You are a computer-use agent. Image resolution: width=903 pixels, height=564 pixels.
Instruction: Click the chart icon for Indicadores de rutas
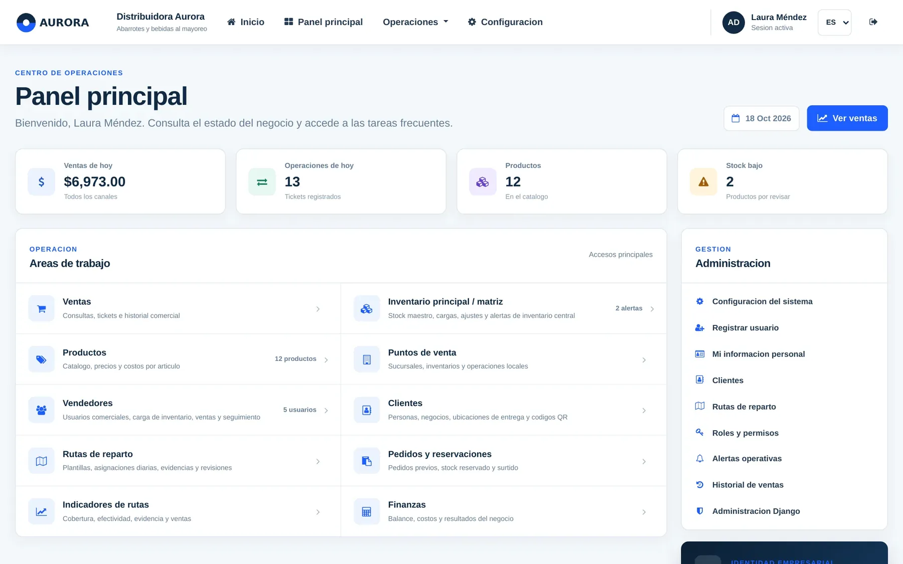click(42, 512)
